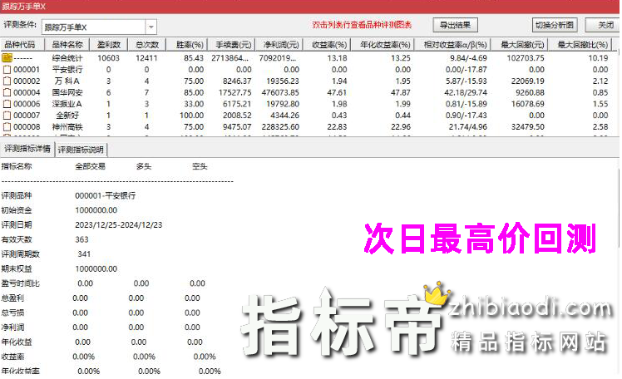Click net profit value 228325.60
This screenshot has height=379, width=622.
pos(280,127)
